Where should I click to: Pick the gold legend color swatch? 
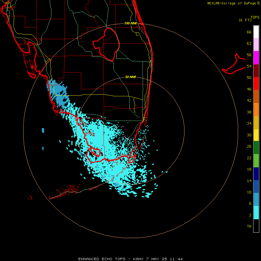coord(256,123)
